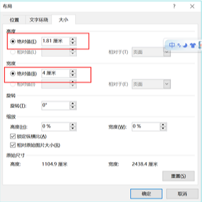Click the 旋转(T) field showing 0°
Image resolution: width=202 pixels, height=202 pixels.
click(x=56, y=106)
